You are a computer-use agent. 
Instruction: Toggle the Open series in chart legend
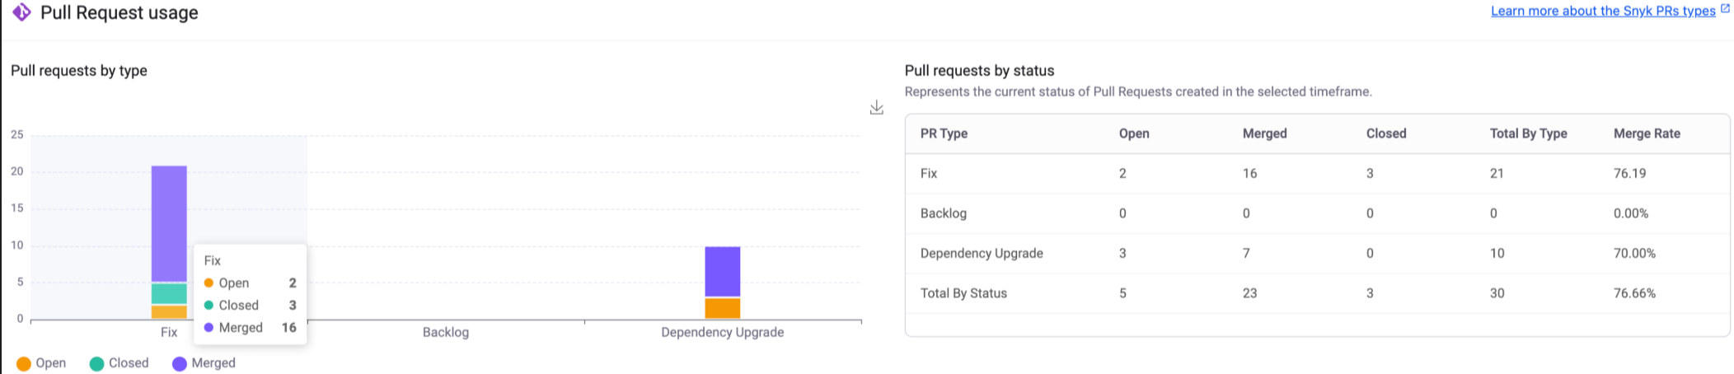[x=41, y=363]
